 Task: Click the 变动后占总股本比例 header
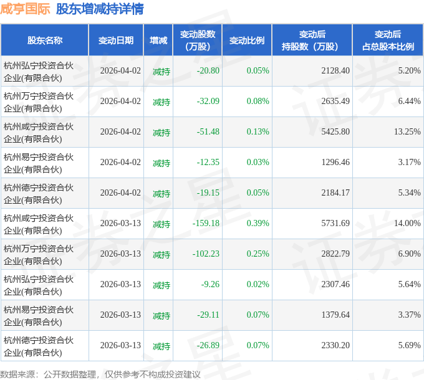(388, 40)
